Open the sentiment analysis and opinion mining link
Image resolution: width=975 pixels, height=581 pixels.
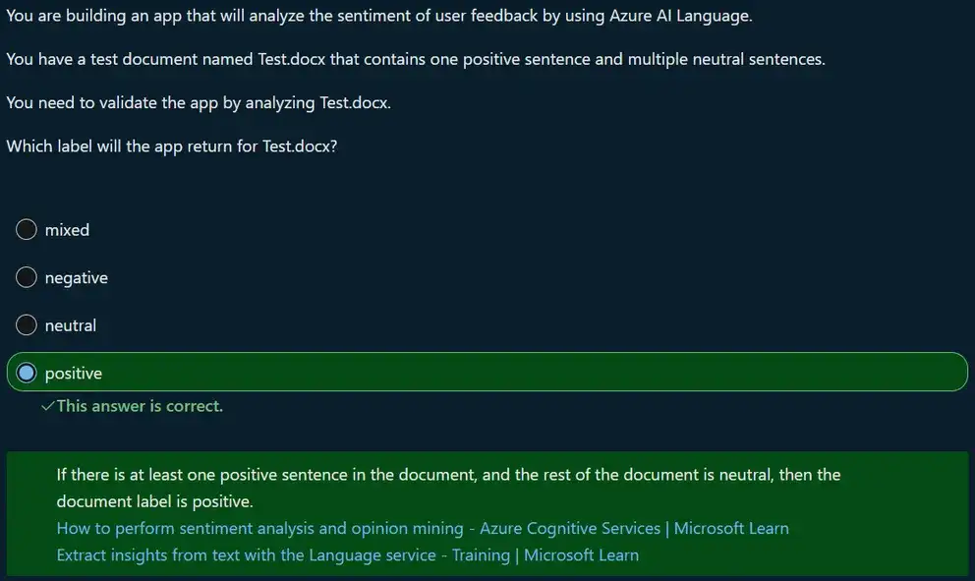[x=422, y=529]
